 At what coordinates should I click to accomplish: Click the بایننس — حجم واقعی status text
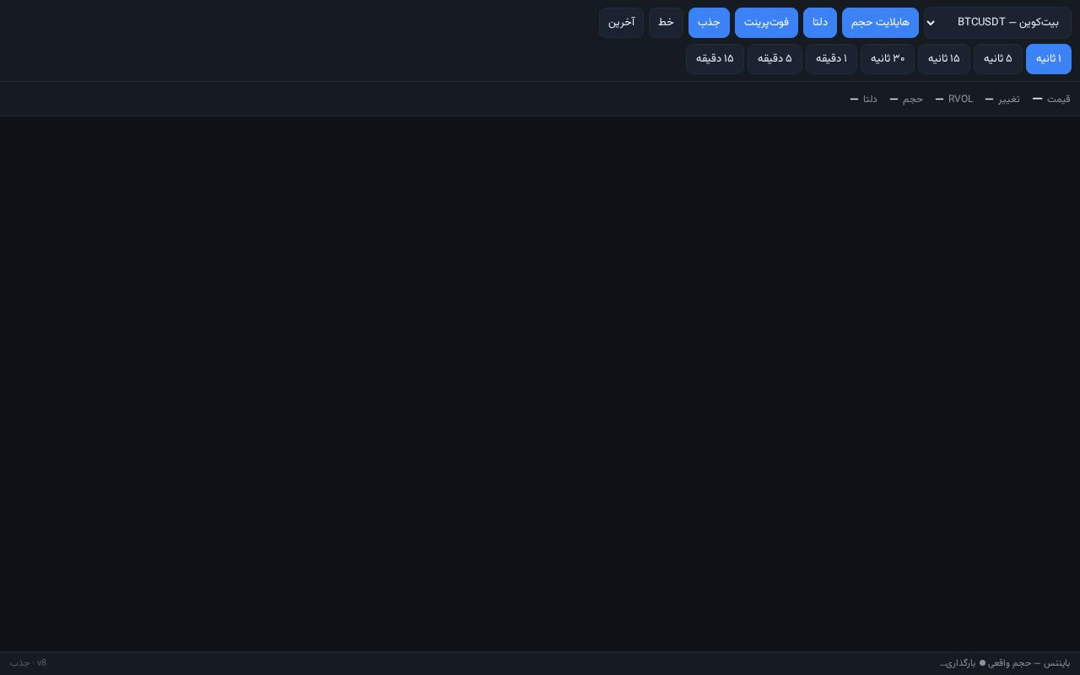click(1029, 663)
